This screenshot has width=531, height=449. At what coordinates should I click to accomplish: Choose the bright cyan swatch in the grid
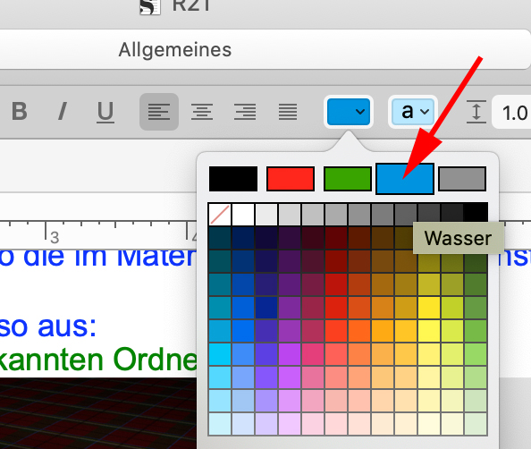point(220,354)
